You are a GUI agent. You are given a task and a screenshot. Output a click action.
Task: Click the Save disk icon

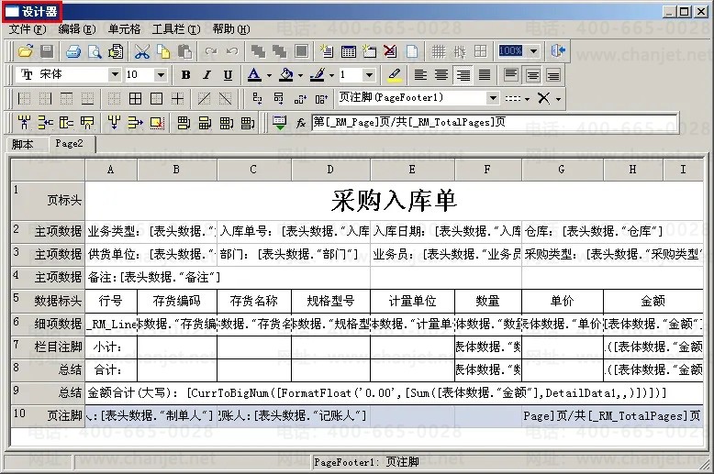click(44, 51)
